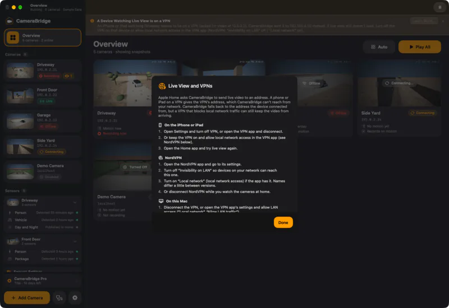Click the Live badge on Front Door

pos(46,101)
